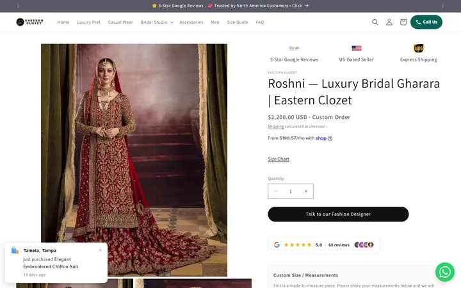Go to the Home menu item
This screenshot has height=288, width=461.
click(x=63, y=22)
